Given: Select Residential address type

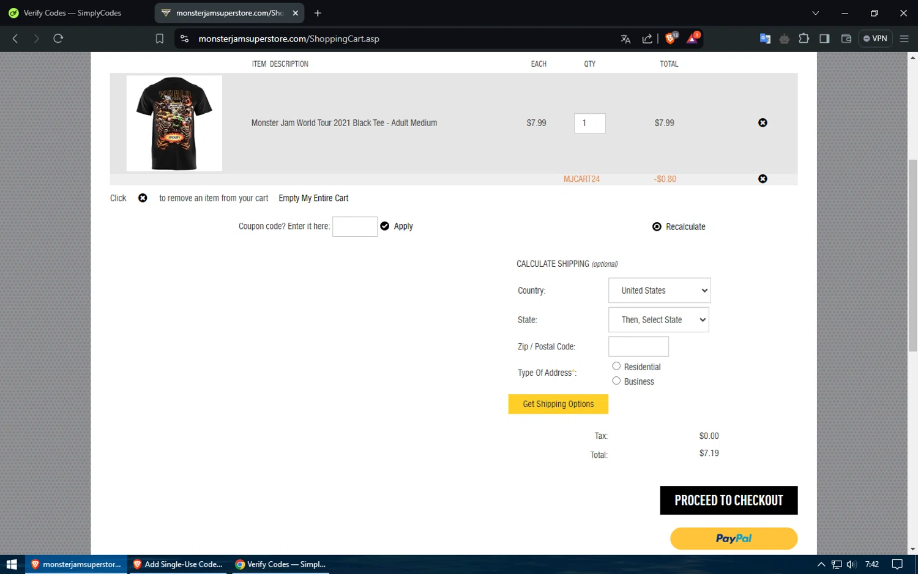Looking at the screenshot, I should click(616, 366).
